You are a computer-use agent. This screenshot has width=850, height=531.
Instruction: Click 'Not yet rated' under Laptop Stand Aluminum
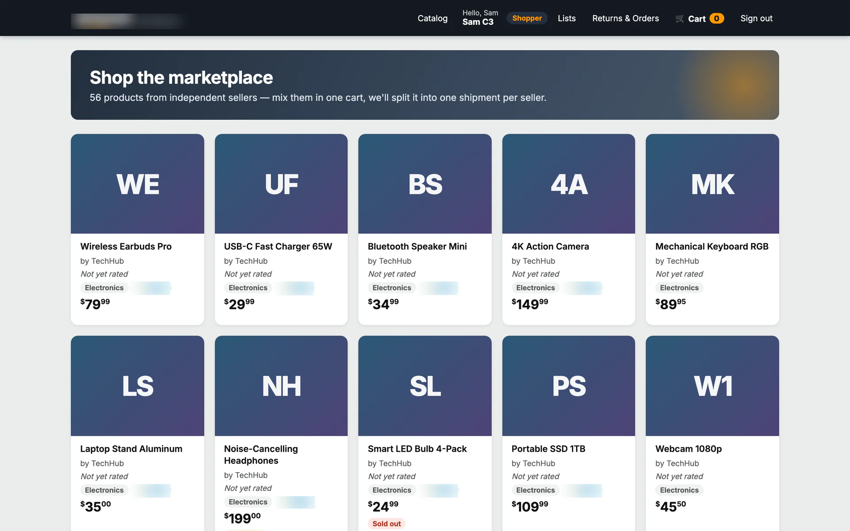(x=104, y=476)
